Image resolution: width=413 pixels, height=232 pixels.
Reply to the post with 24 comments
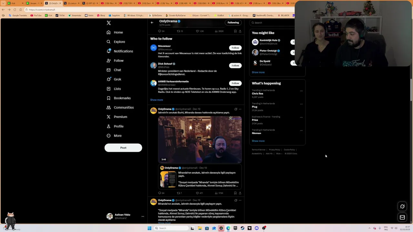161,193
